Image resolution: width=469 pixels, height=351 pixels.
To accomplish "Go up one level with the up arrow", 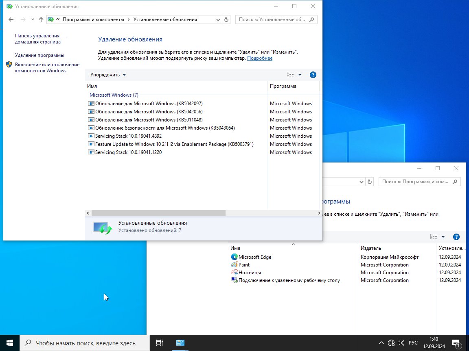I will click(41, 19).
